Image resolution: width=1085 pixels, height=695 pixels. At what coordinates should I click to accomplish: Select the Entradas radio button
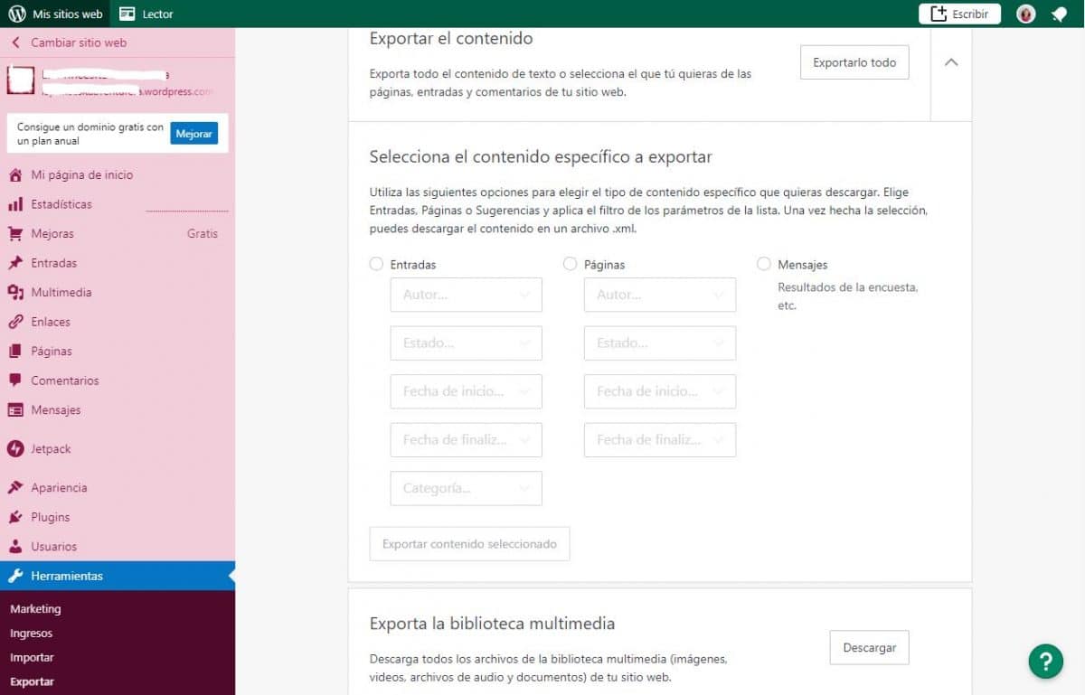[376, 264]
